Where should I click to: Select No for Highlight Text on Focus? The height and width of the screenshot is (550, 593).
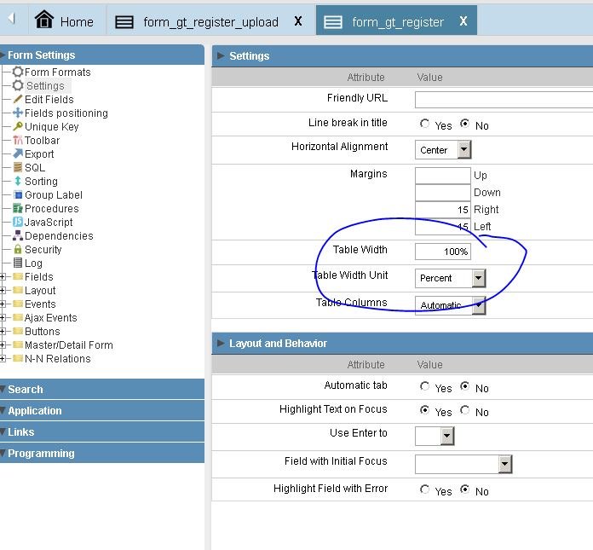(x=465, y=410)
